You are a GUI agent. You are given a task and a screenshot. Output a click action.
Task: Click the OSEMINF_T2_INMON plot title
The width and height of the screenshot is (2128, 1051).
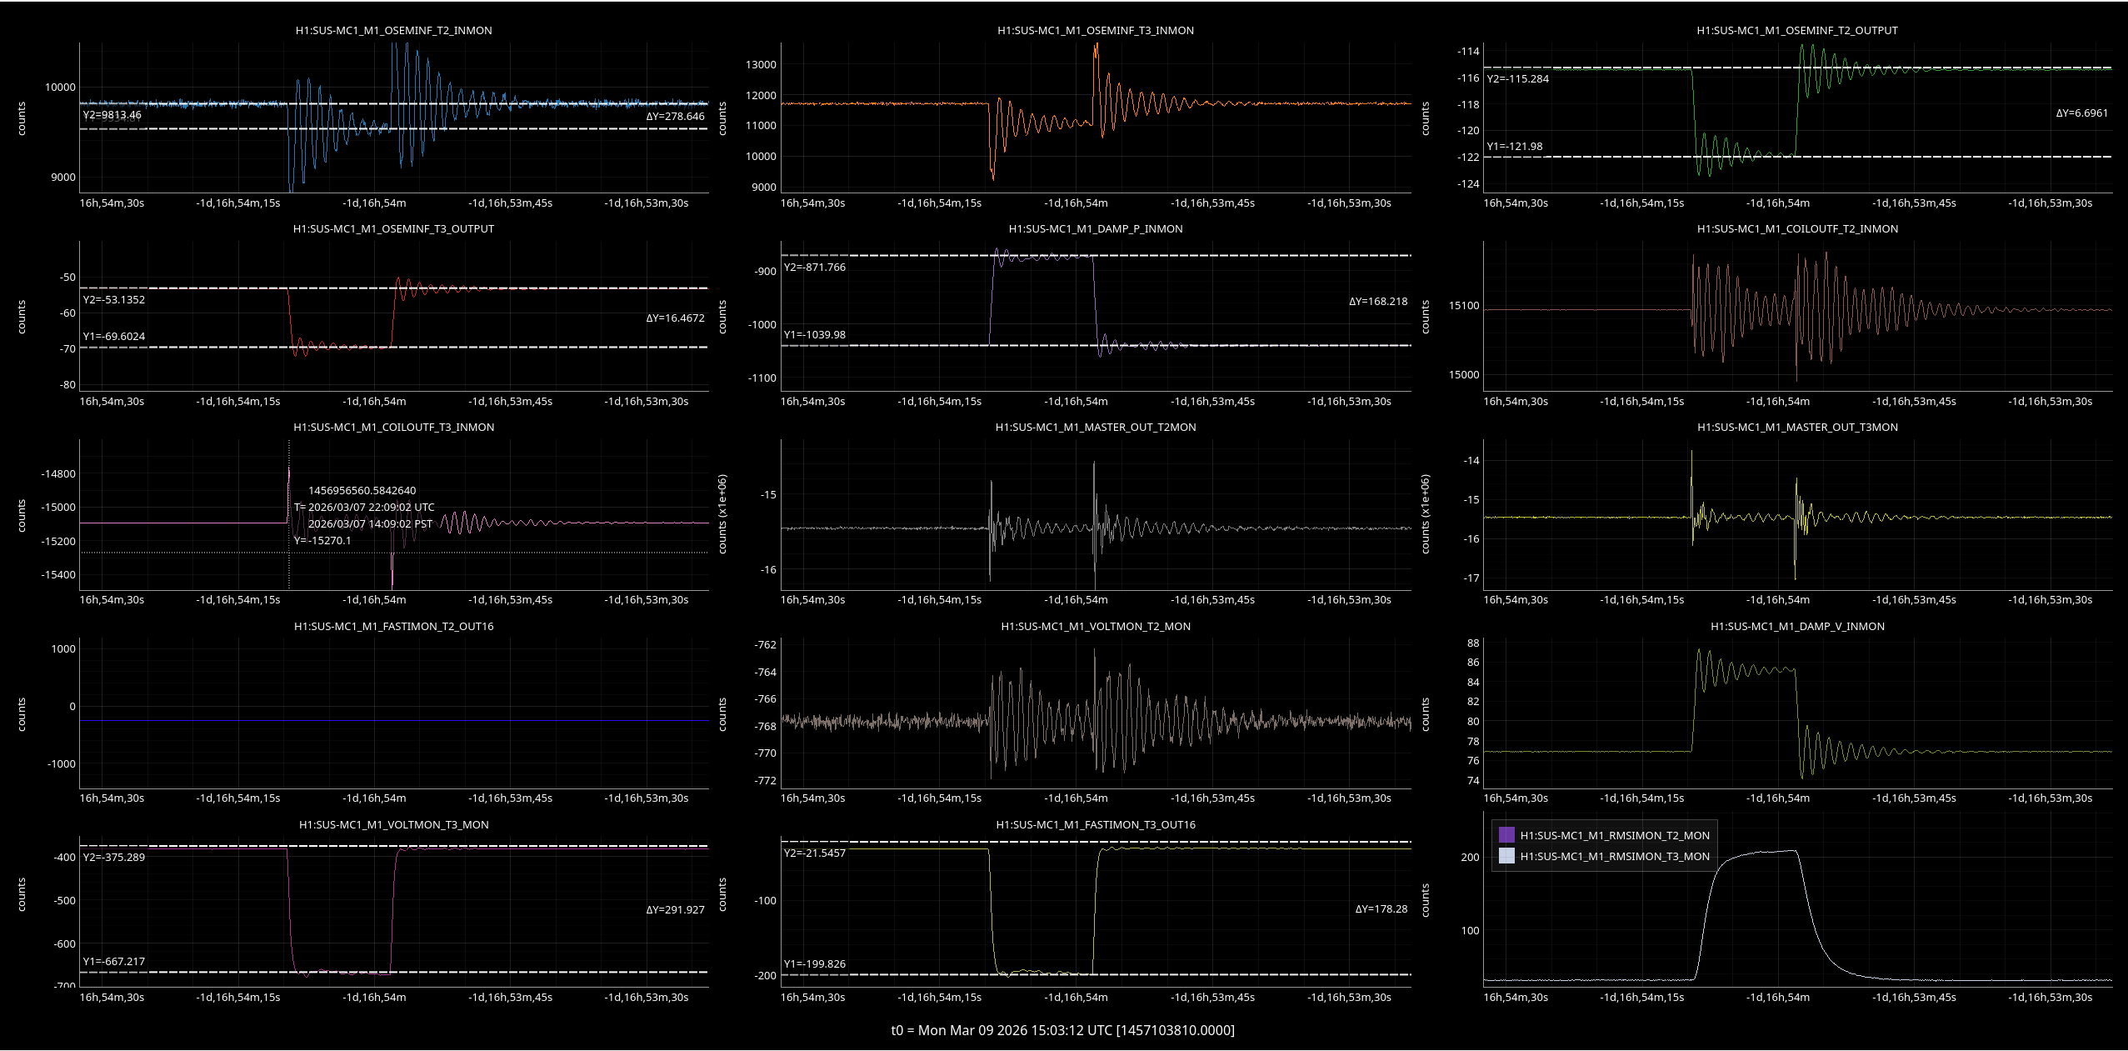(393, 30)
